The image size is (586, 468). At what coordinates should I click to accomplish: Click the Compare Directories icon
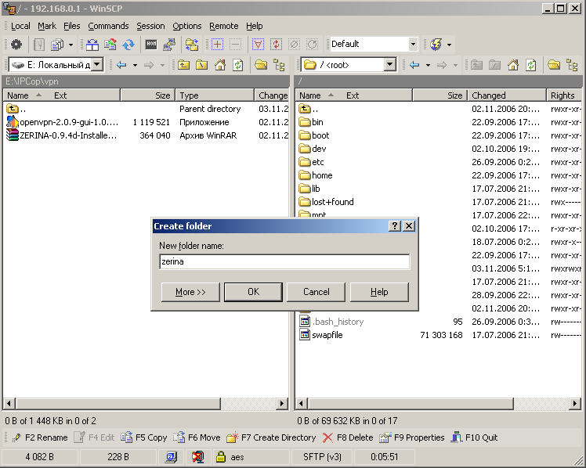click(x=92, y=45)
